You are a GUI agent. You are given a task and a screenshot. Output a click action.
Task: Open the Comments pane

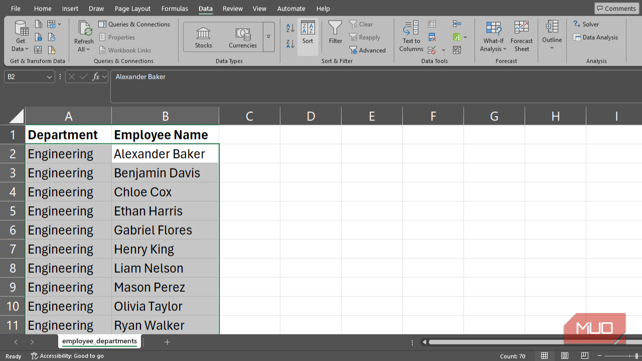point(616,9)
